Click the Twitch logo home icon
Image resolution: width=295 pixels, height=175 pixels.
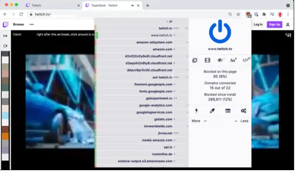pos(5,25)
